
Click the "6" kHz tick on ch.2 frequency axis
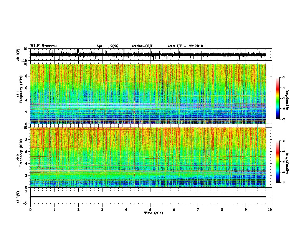click(27, 152)
